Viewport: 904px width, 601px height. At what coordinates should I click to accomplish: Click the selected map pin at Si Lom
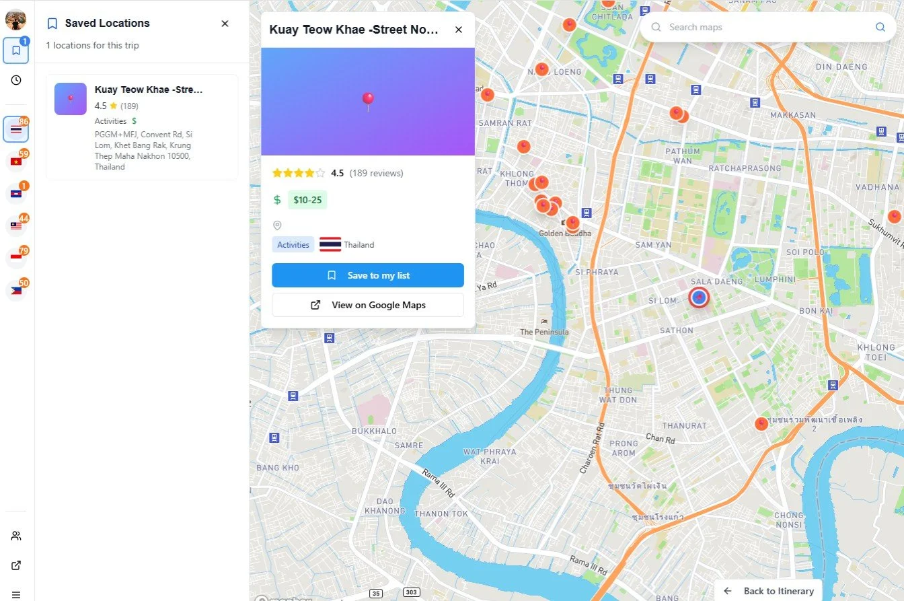point(699,297)
